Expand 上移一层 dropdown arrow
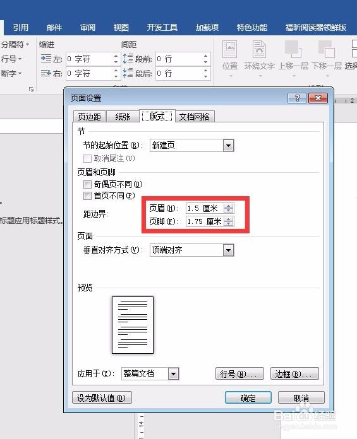This screenshot has height=439, width=357. [294, 76]
